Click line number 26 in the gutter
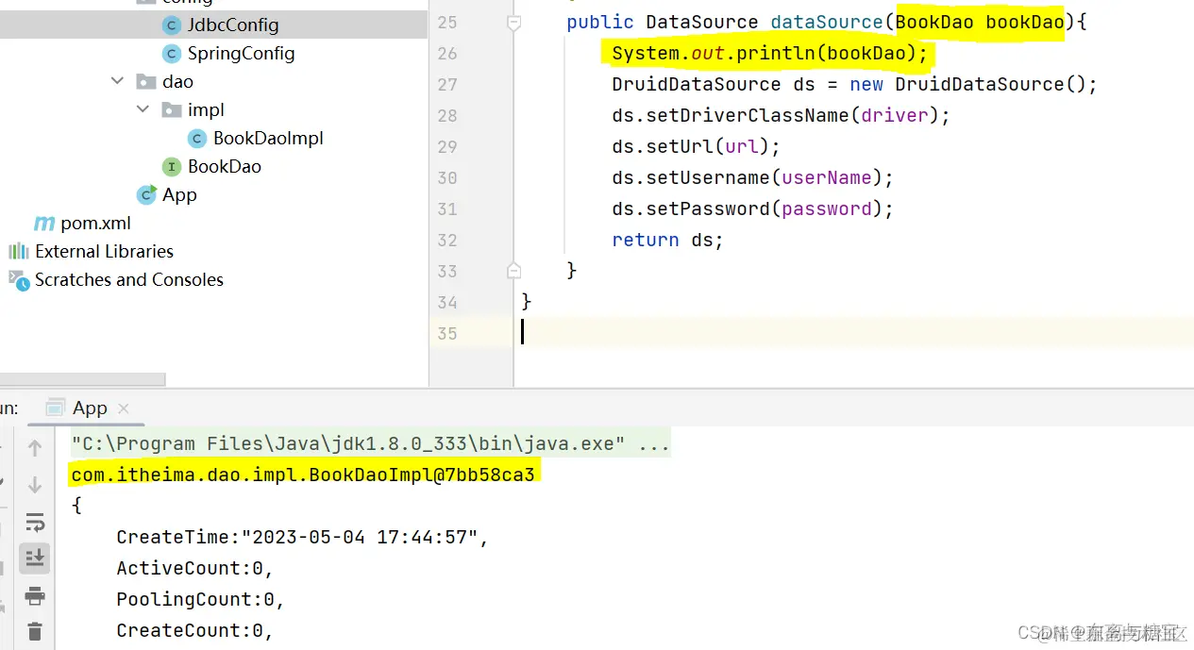1194x650 pixels. point(447,54)
